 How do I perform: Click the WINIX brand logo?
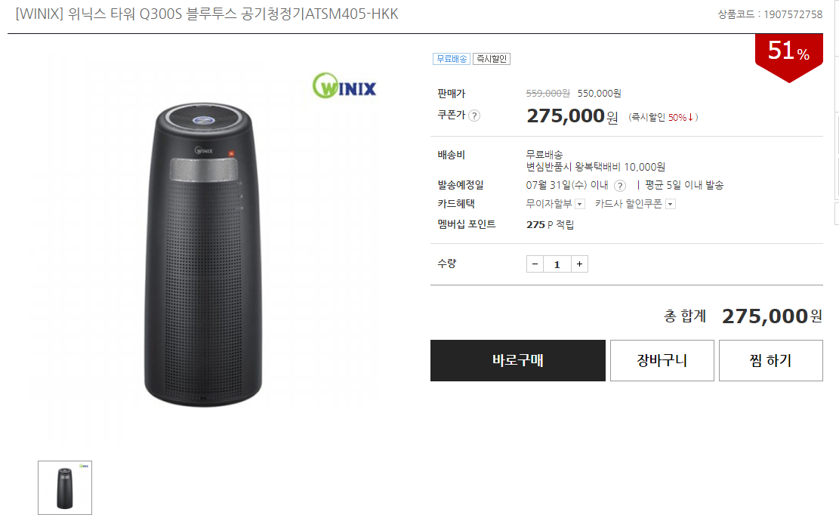click(344, 85)
